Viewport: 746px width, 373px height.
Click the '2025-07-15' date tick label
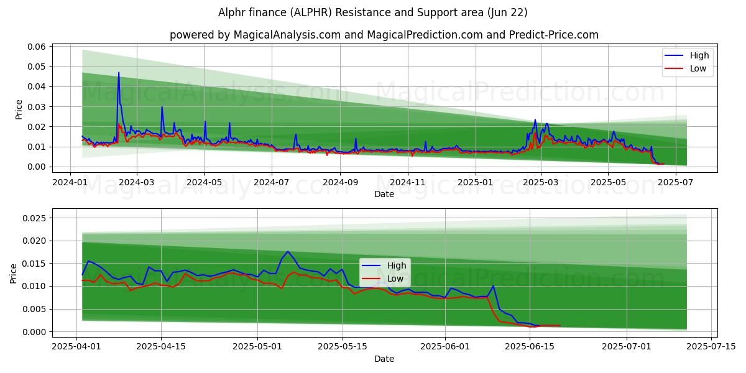coord(711,347)
